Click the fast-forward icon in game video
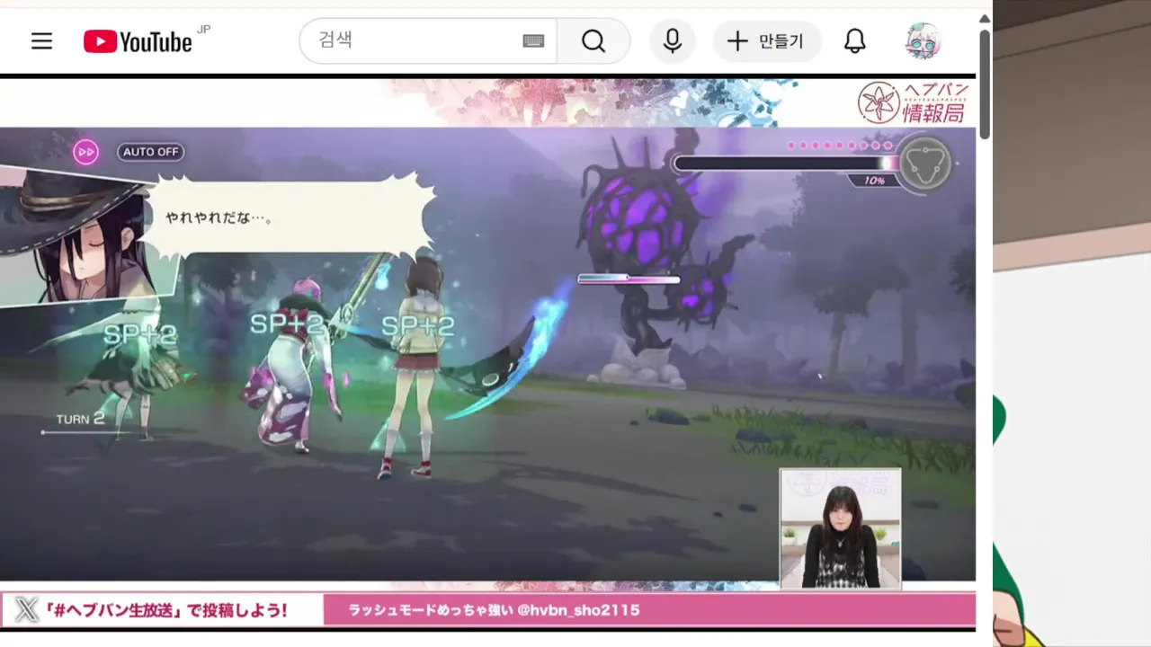 (86, 152)
